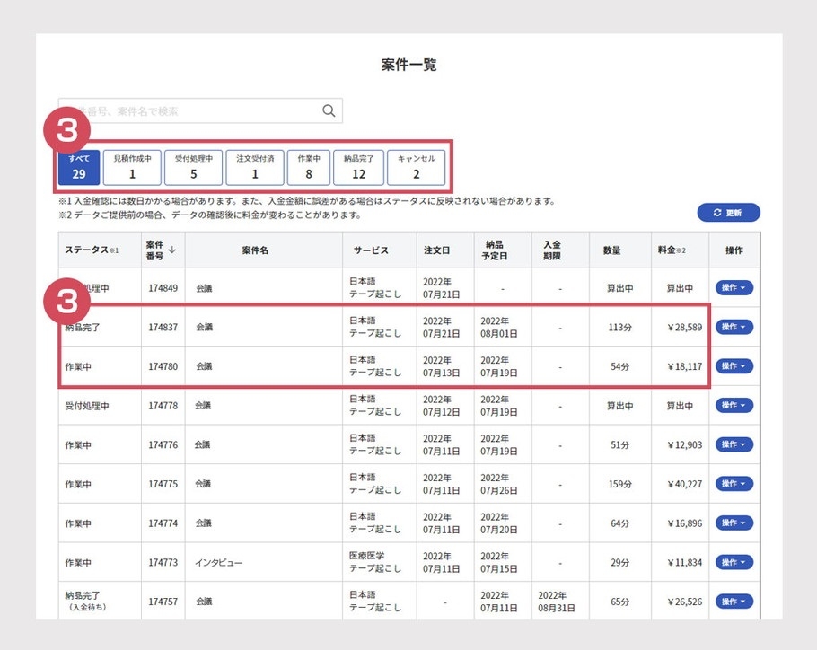Open 操作 dropdown for case 174780

click(x=734, y=366)
